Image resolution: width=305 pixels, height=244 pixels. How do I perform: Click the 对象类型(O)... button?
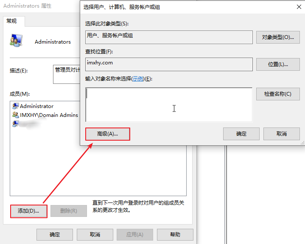click(x=278, y=37)
